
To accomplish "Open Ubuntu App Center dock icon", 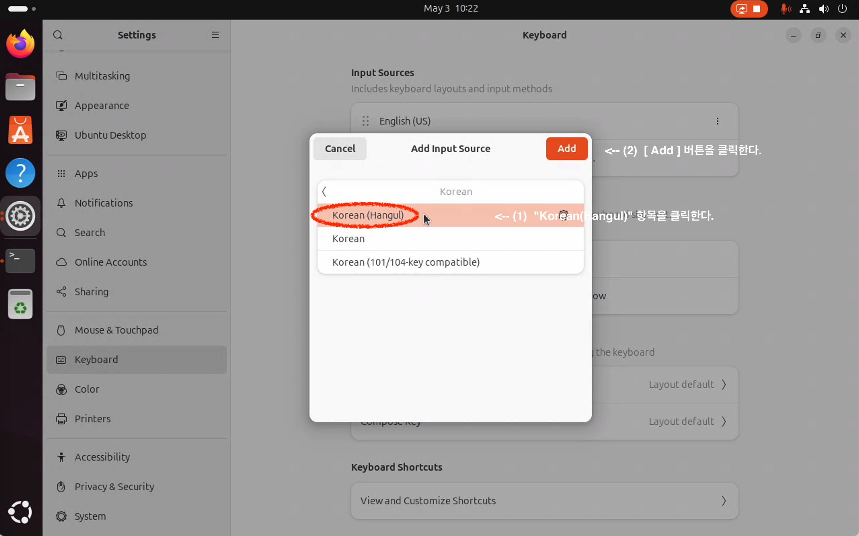I will (20, 130).
